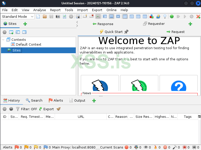The width and height of the screenshot is (201, 150).
Task: Toggle request shown above response layout
Action: tap(145, 16)
